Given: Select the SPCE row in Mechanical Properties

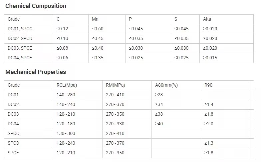Looking at the screenshot, I should (14, 153).
